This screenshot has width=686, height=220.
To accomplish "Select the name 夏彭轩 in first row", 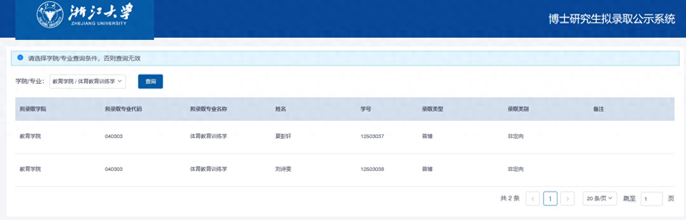I will [283, 136].
